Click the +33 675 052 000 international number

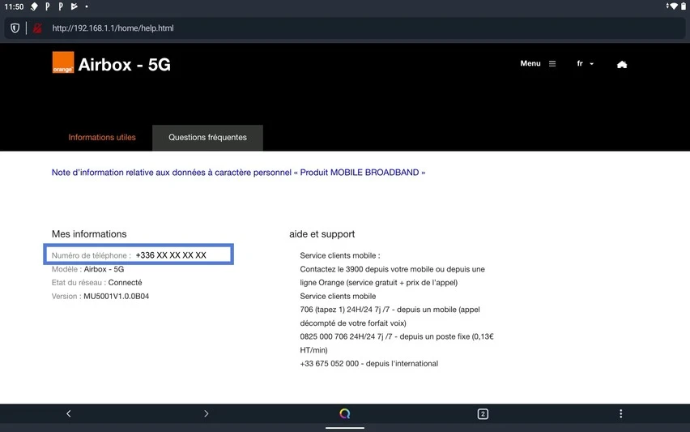329,363
